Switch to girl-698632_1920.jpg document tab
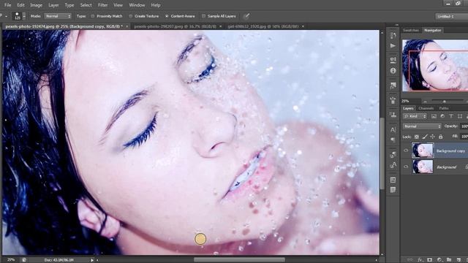 [x=263, y=26]
